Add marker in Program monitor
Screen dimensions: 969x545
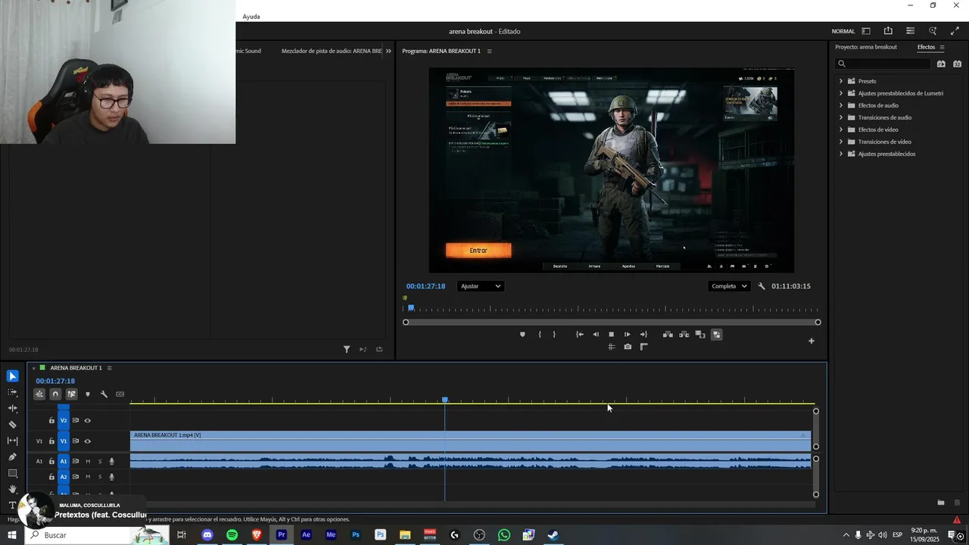tap(522, 335)
